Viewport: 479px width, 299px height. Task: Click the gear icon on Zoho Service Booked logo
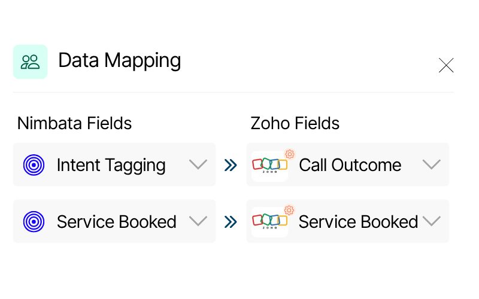click(x=290, y=210)
